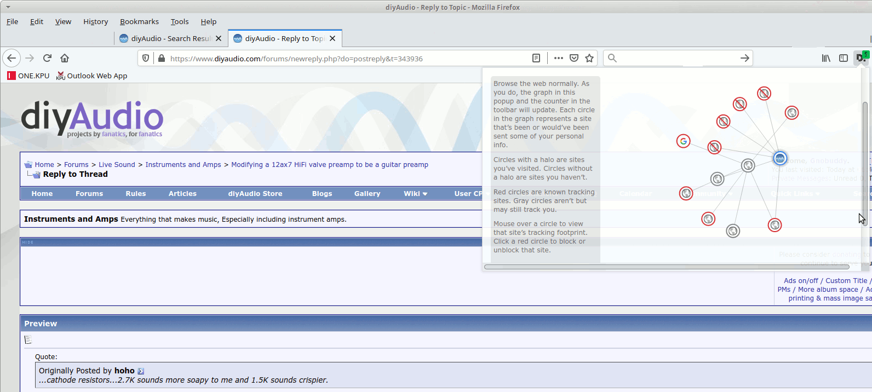Toggle the Disconnect extension icon
This screenshot has height=392, width=872.
(x=861, y=57)
